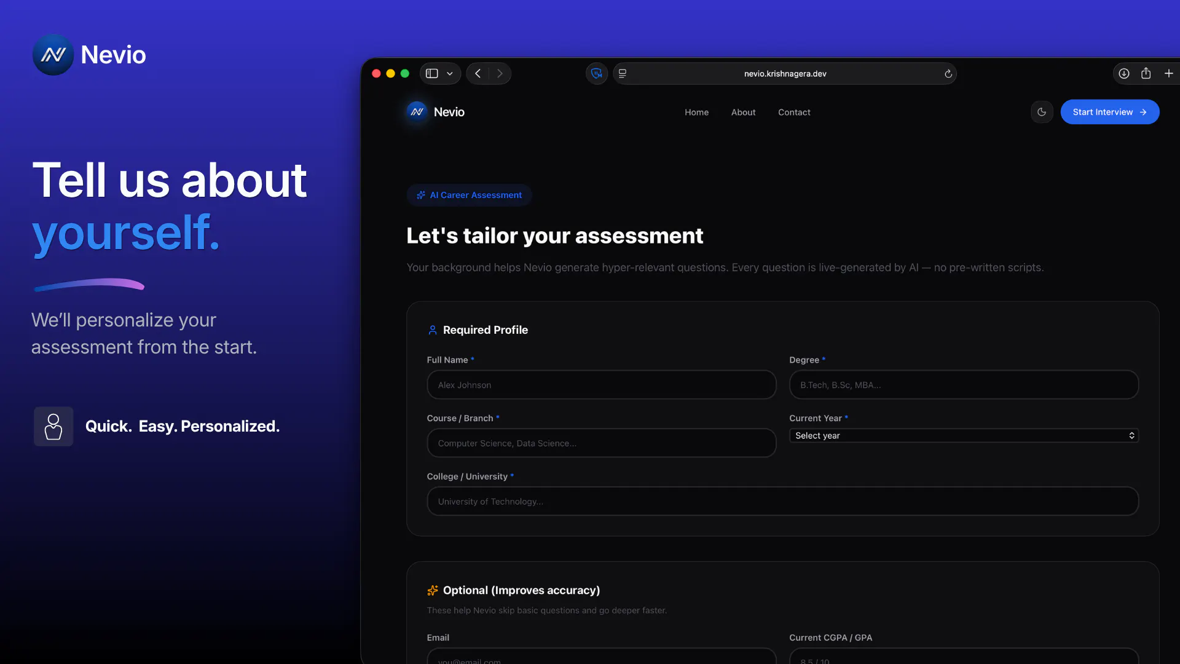Go forward with the browser forward arrow
Image resolution: width=1180 pixels, height=664 pixels.
[500, 74]
